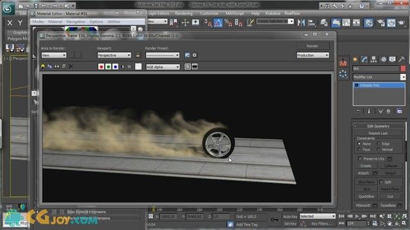This screenshot has height=230, width=410.
Task: Open the RGB Alpha channel dropdown
Action: [x=163, y=67]
